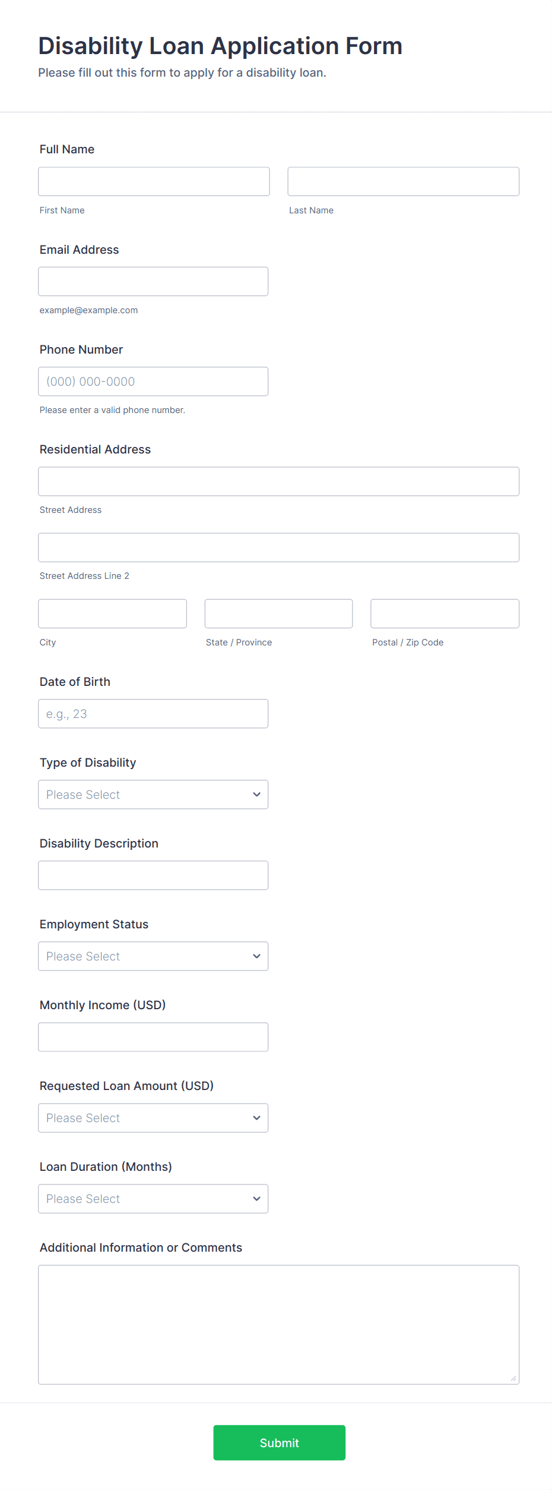552x1490 pixels.
Task: Open the Requested Loan Amount dropdown
Action: 153,1118
